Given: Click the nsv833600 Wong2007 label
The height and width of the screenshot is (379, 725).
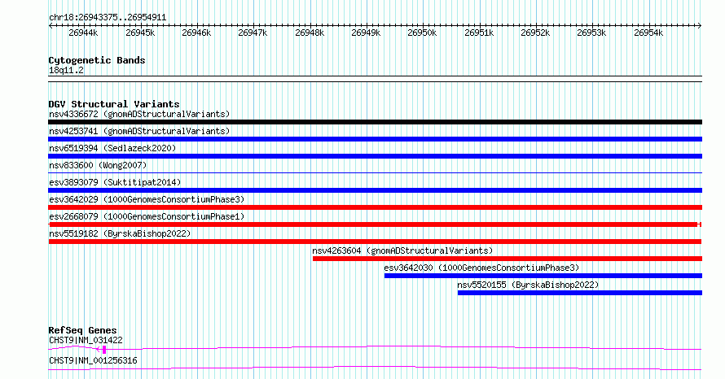Looking at the screenshot, I should point(98,165).
